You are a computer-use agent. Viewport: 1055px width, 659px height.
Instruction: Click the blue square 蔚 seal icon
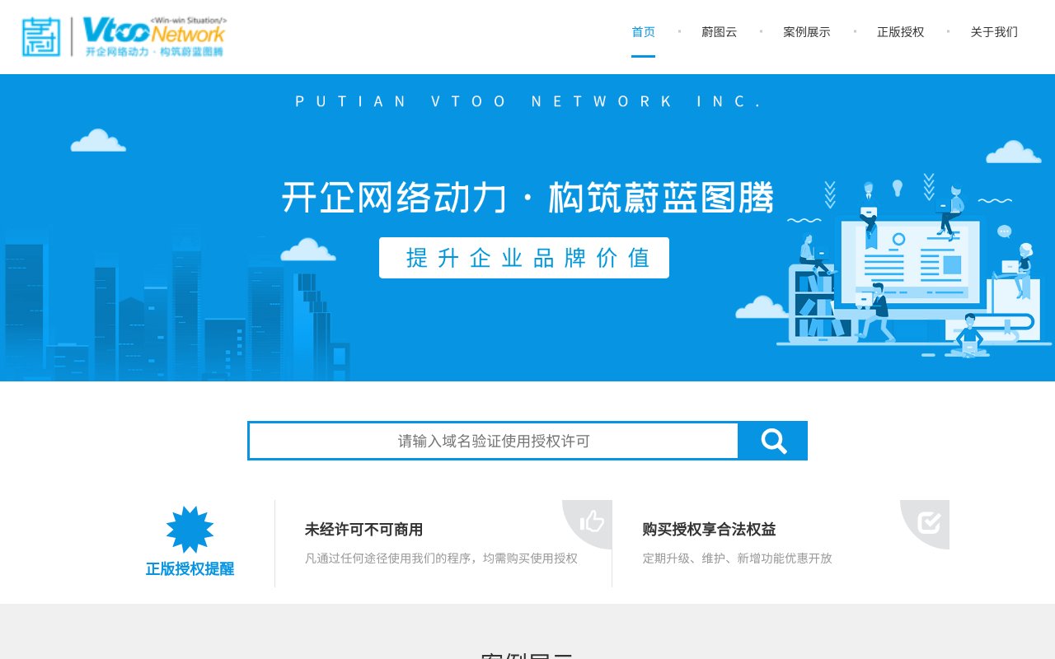point(43,37)
